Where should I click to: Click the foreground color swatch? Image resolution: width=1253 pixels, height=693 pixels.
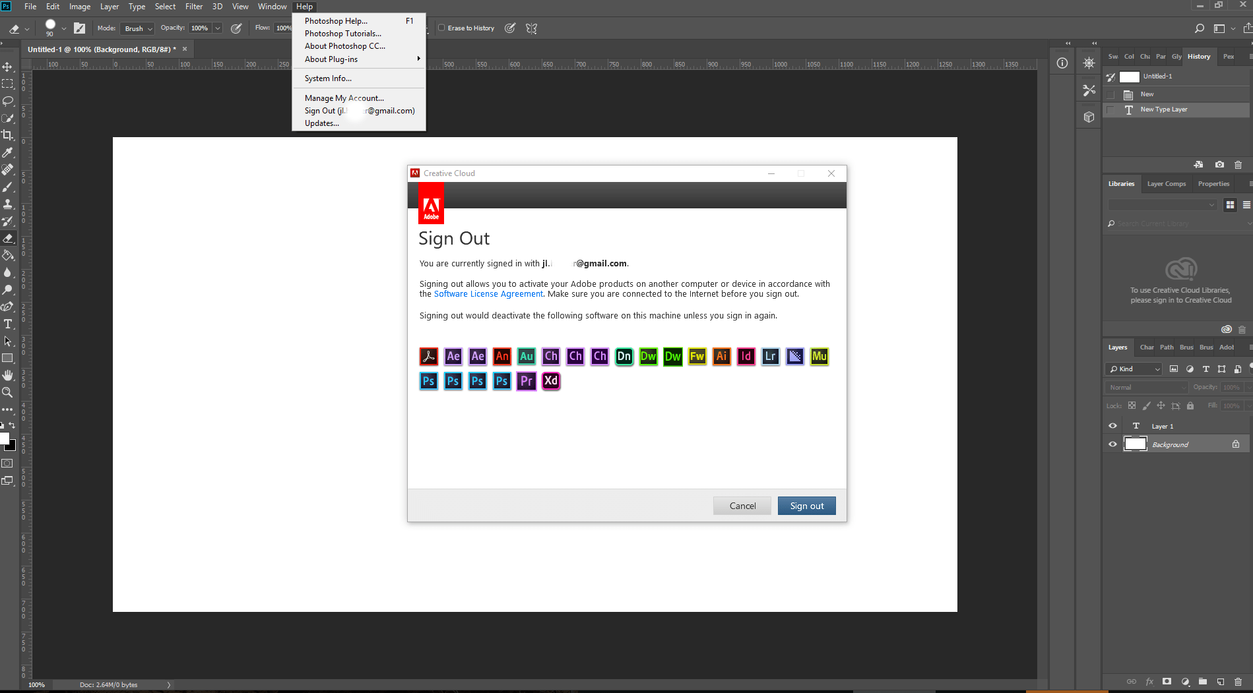click(4, 439)
